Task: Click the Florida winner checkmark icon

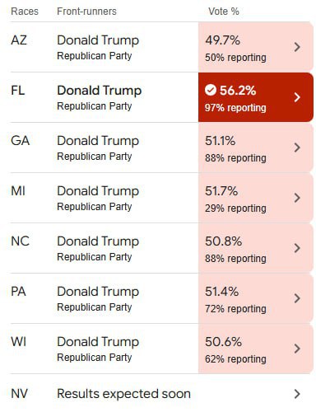Action: 211,90
